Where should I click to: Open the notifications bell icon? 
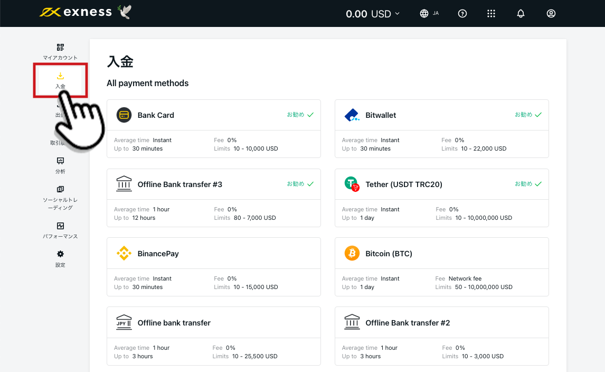coord(521,14)
